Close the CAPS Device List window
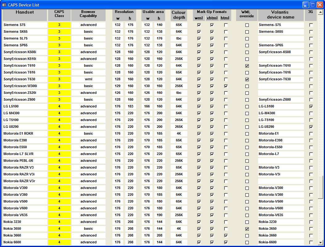 pos(320,5)
